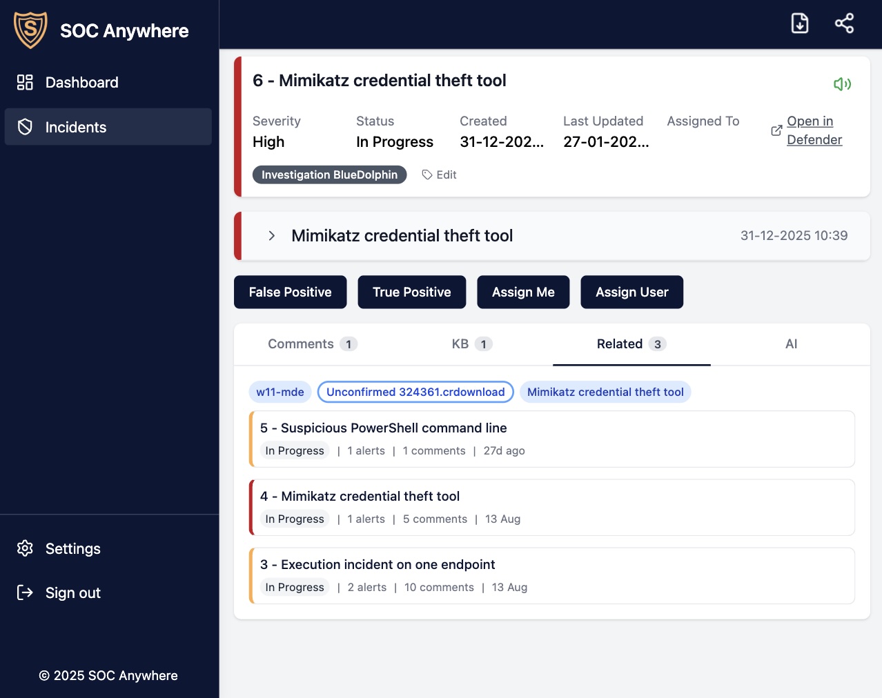Open Defender via the underlined link

[814, 130]
